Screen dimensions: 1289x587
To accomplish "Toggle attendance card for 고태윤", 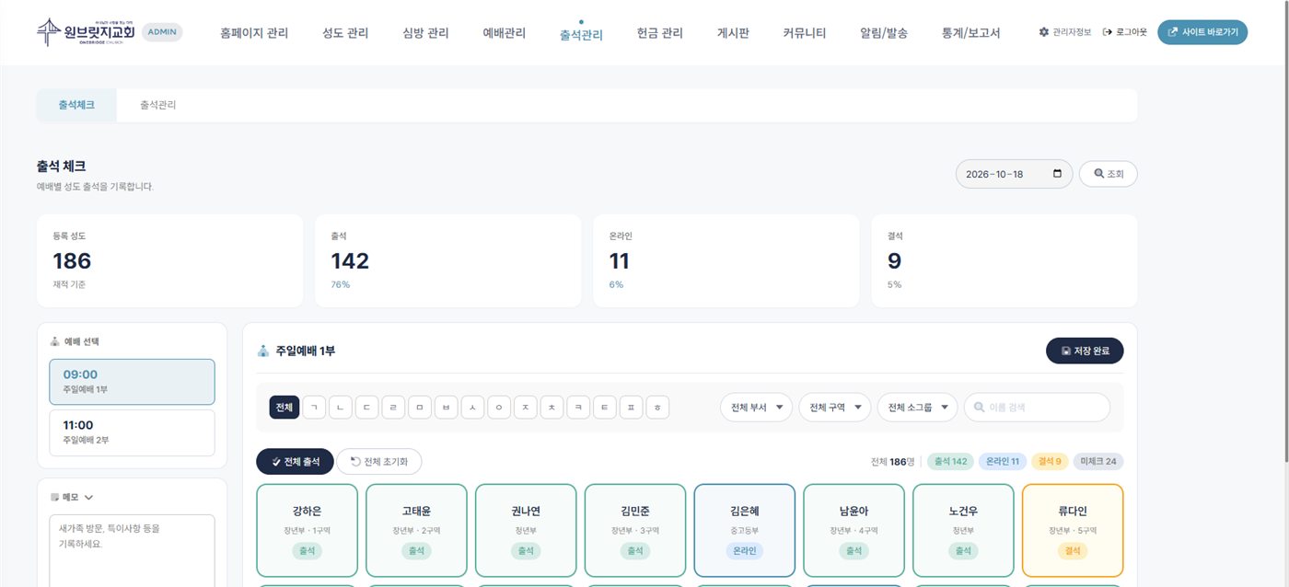I will coord(416,531).
